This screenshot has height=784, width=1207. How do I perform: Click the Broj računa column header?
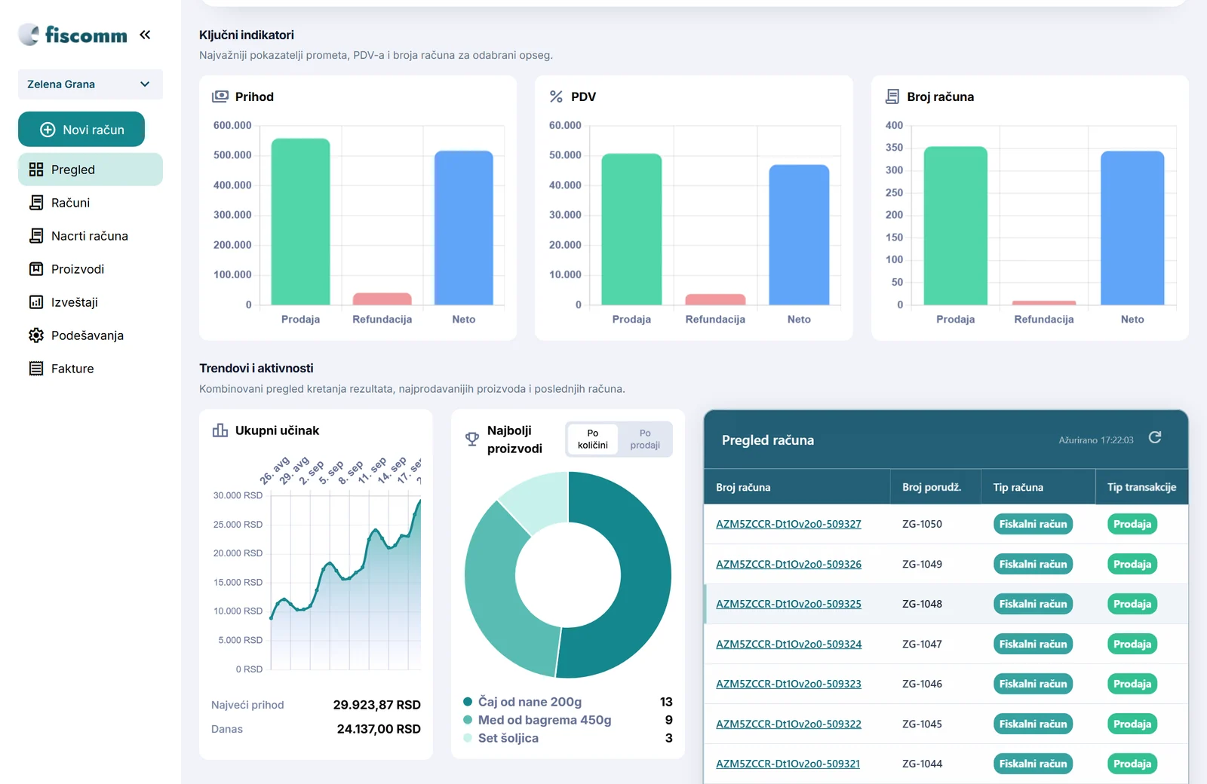point(797,487)
